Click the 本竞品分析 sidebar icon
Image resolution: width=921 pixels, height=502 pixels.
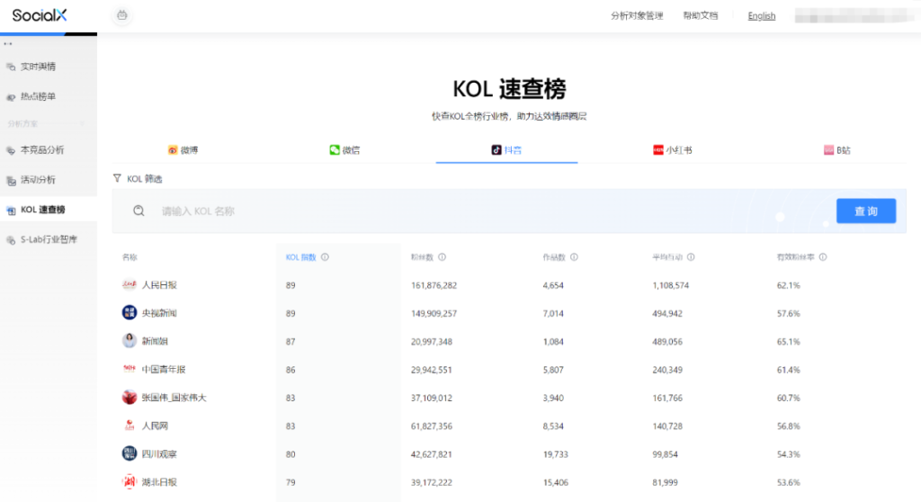(x=11, y=150)
